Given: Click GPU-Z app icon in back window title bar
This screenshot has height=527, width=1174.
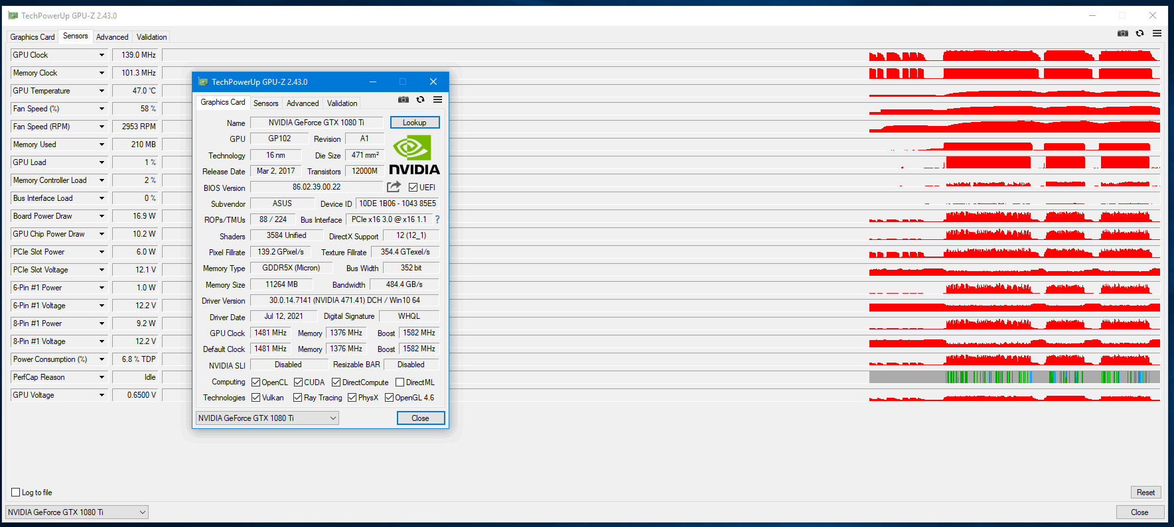Looking at the screenshot, I should point(13,15).
